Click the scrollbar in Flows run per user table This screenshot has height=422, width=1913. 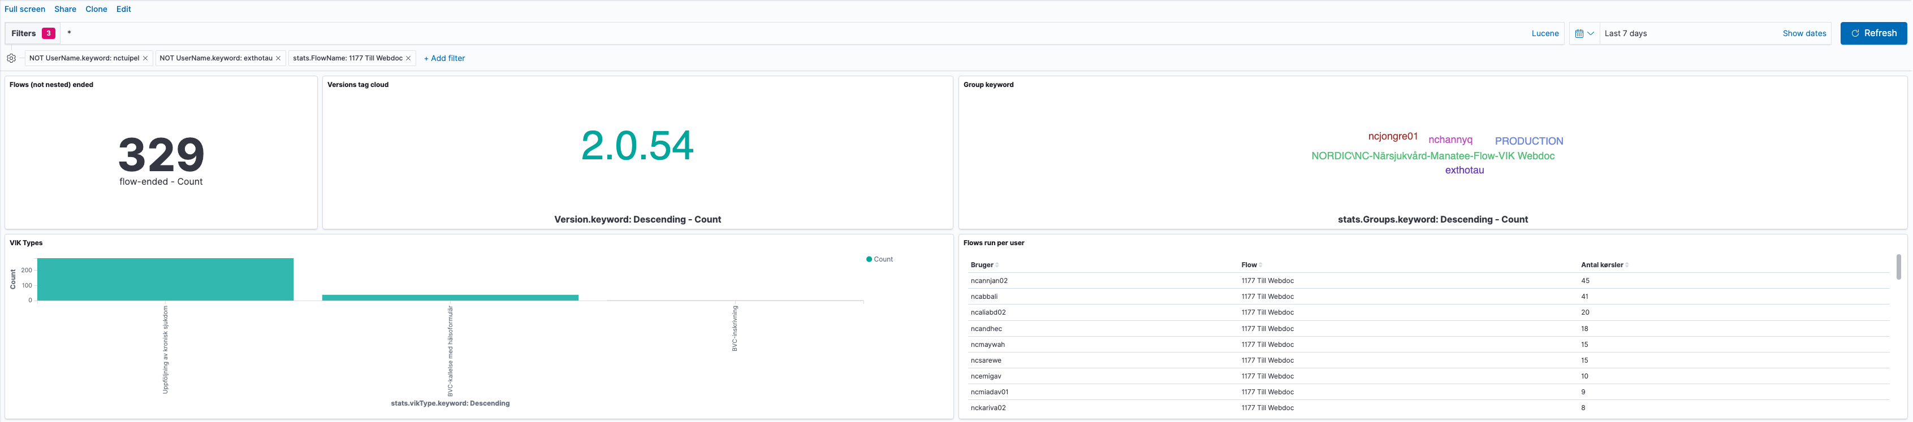(1898, 267)
